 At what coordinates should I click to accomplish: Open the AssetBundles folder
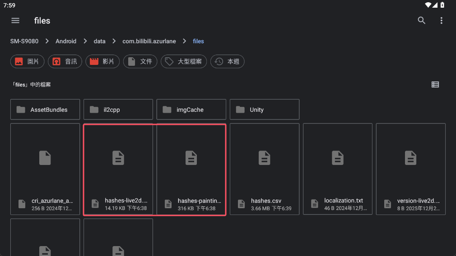tap(45, 110)
